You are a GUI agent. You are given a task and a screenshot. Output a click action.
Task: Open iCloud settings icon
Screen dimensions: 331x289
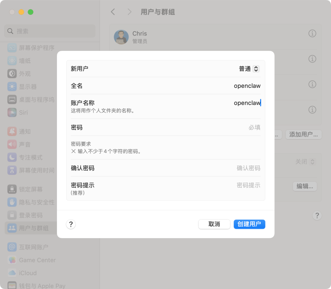(x=12, y=273)
